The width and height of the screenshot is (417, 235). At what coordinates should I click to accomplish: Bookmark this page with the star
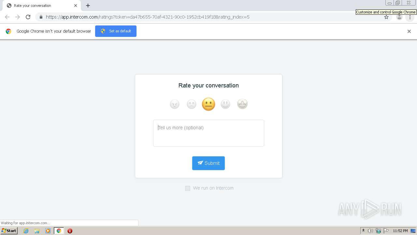point(386,17)
